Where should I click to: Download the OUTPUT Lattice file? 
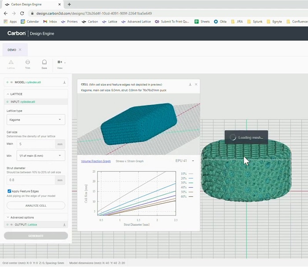pos(64,225)
